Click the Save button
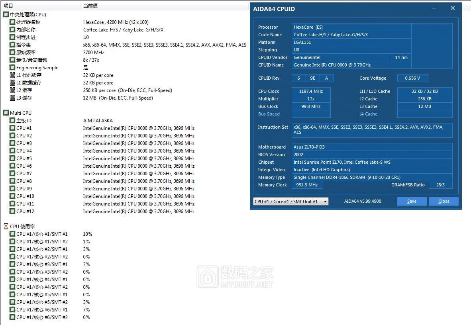471x325 pixels. (412, 201)
